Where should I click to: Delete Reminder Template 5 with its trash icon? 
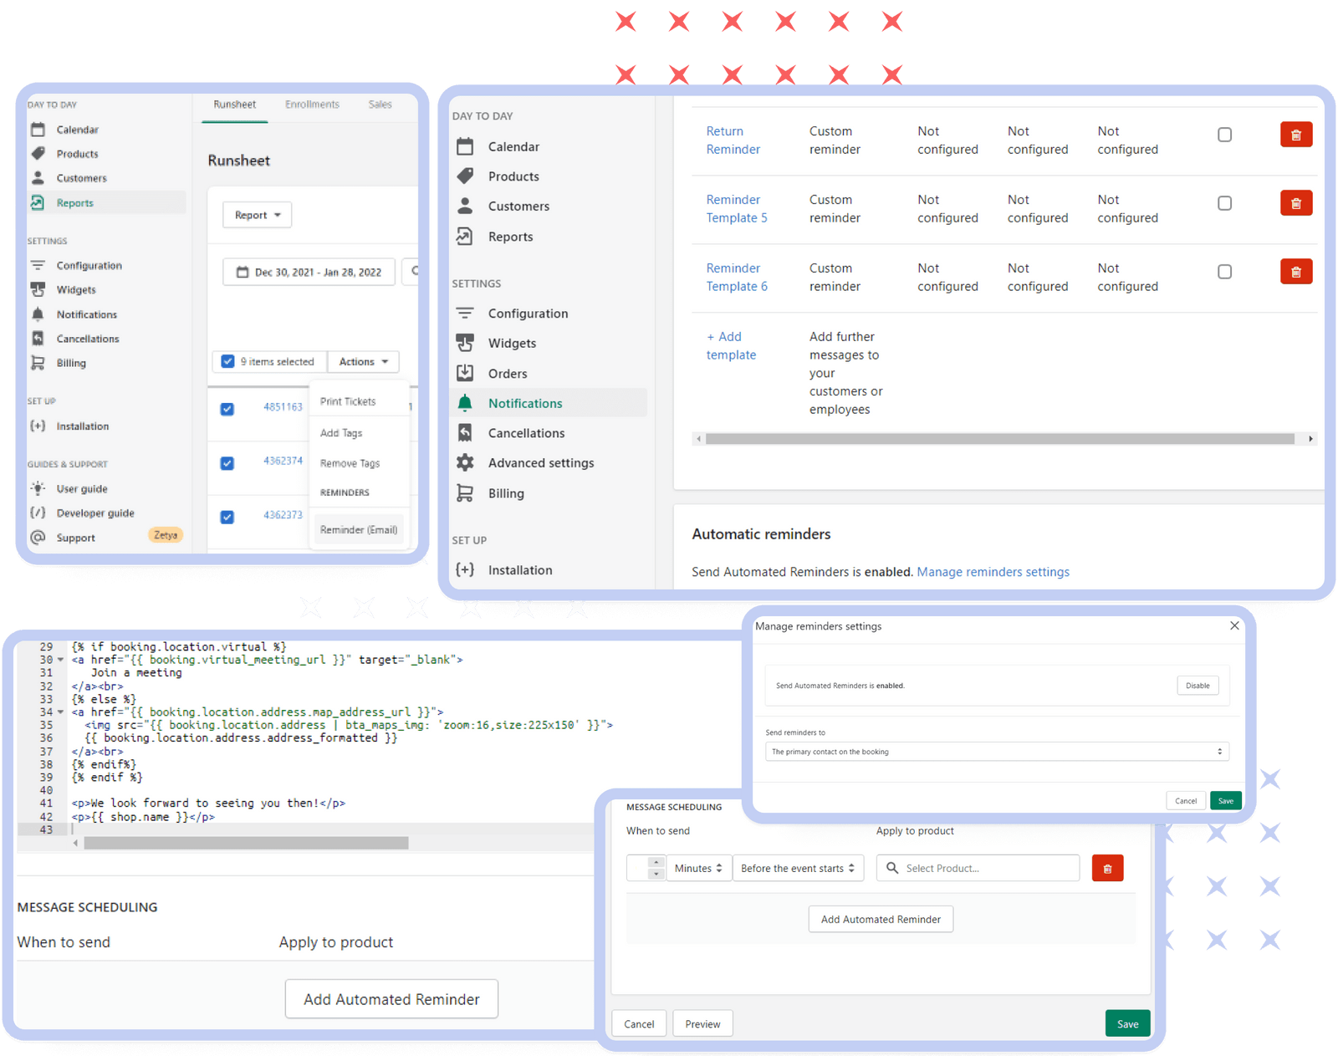(x=1296, y=202)
